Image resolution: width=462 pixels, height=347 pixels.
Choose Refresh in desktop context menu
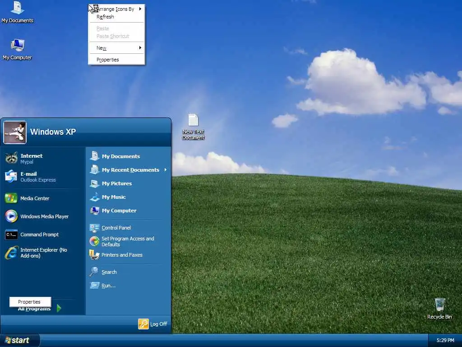click(117, 17)
